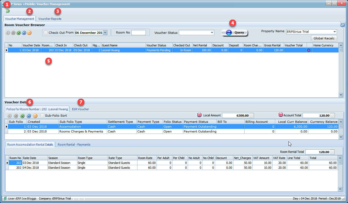Click the Gross Rental column header
Screen dimensions: 348x203
click(x=273, y=45)
